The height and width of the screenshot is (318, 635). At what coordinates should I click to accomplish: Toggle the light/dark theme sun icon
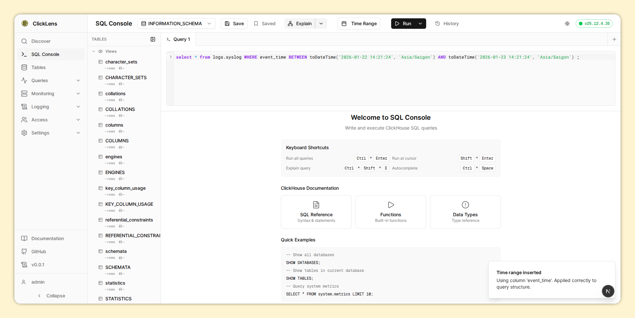[x=567, y=24]
